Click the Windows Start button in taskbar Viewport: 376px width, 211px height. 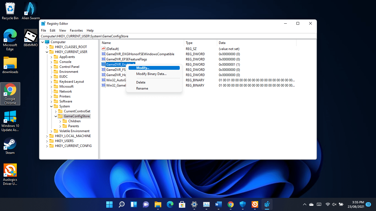109,204
